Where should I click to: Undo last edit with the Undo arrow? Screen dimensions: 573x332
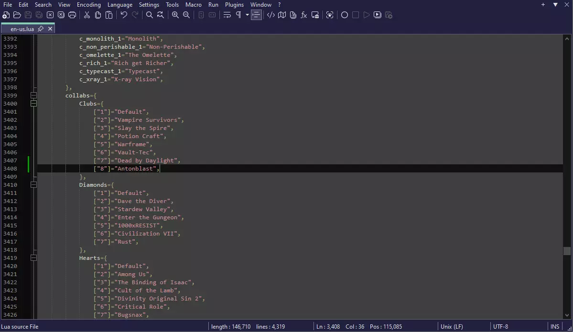pos(123,15)
